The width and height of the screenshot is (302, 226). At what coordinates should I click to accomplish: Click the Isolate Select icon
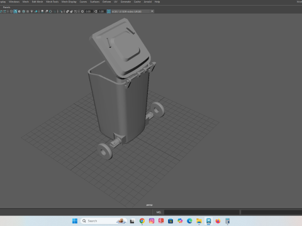point(61,11)
